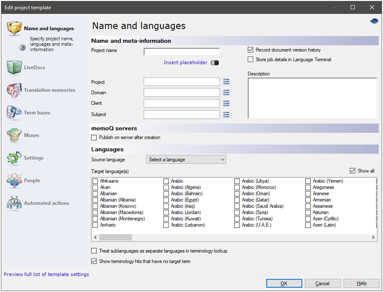Image resolution: width=383 pixels, height=292 pixels.
Task: Check the Azeri (Latin) target language
Action: pos(308,225)
